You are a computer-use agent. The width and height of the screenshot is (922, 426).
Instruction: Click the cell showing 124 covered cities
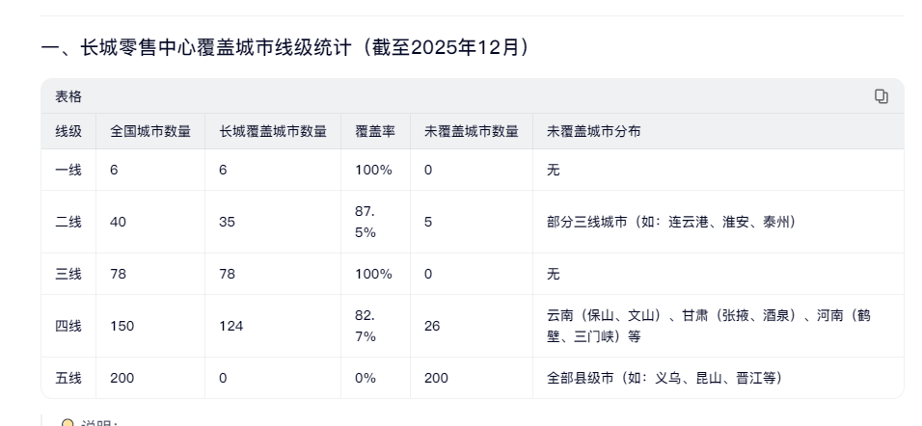click(x=231, y=326)
